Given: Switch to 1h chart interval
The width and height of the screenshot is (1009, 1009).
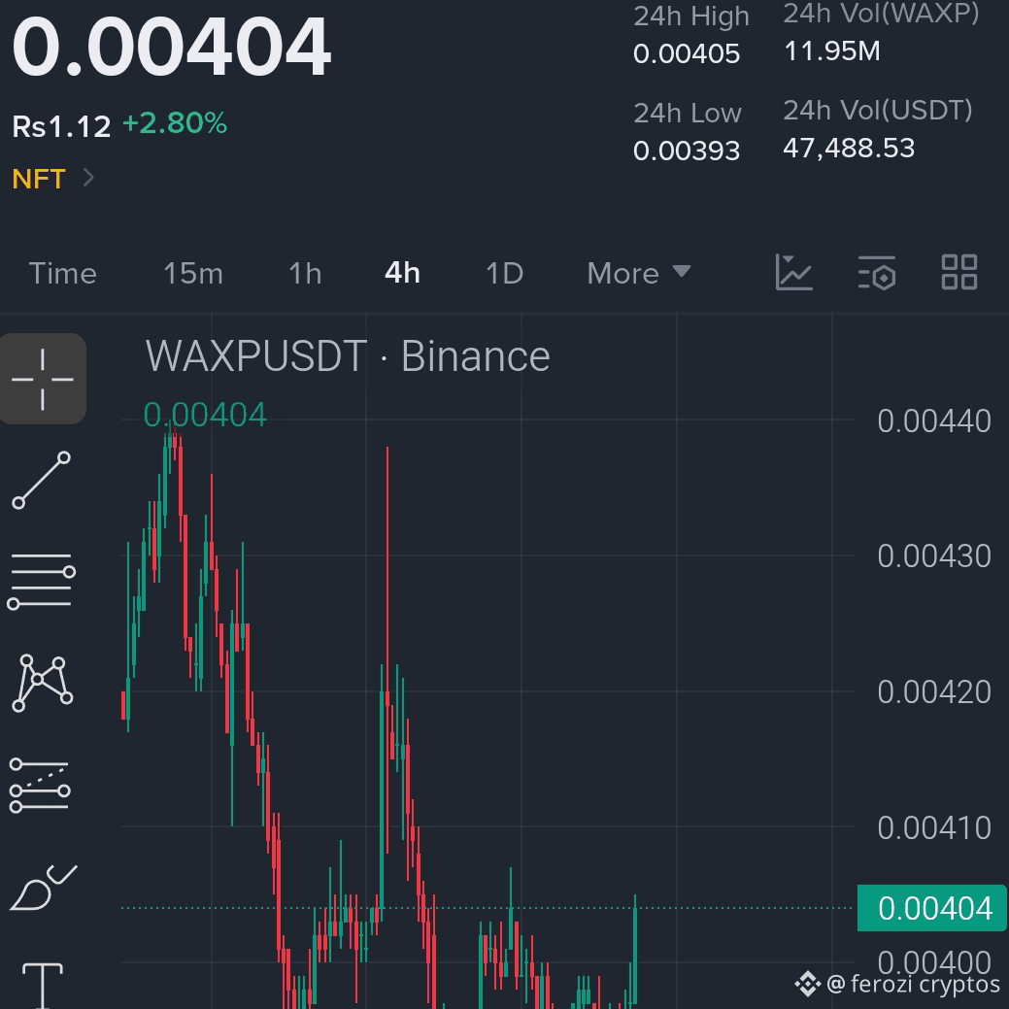Looking at the screenshot, I should click(305, 274).
